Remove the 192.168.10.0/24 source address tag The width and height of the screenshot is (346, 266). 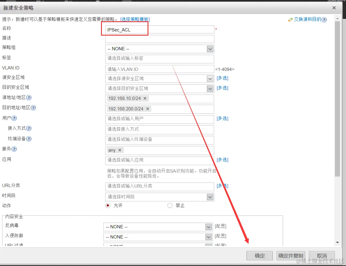[x=145, y=98]
